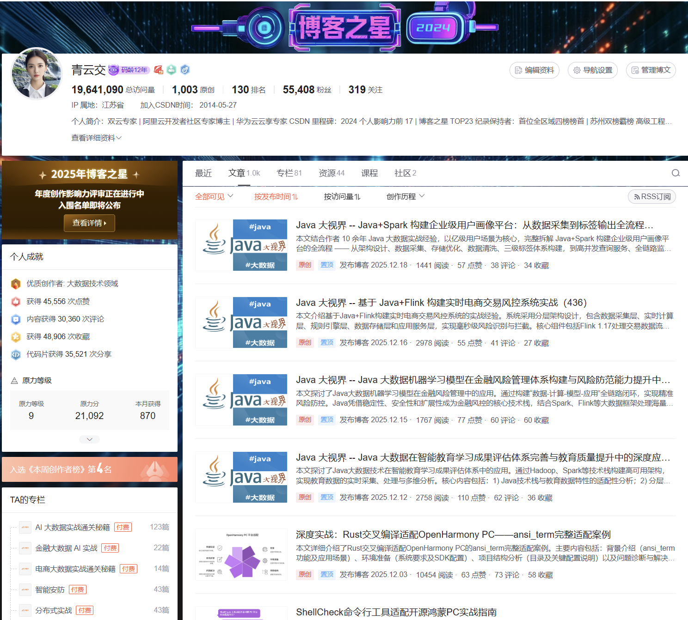Expand the 原力等级 panel chevron
The width and height of the screenshot is (688, 620).
[90, 439]
